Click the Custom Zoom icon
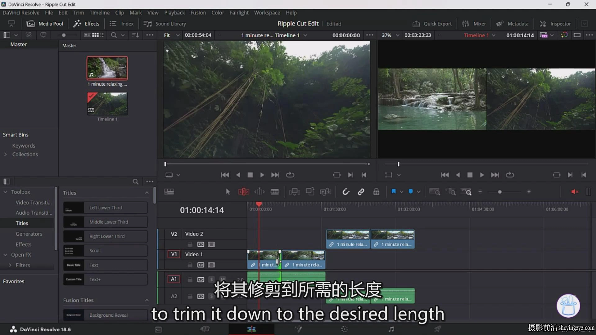 466,192
